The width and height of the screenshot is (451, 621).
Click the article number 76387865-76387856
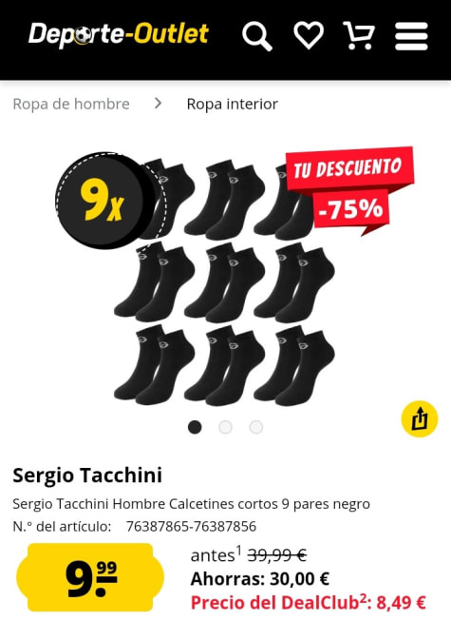[x=191, y=526]
